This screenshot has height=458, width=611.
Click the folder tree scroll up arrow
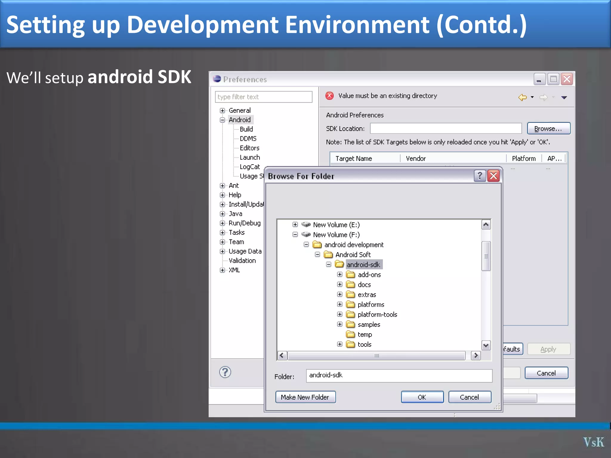486,225
